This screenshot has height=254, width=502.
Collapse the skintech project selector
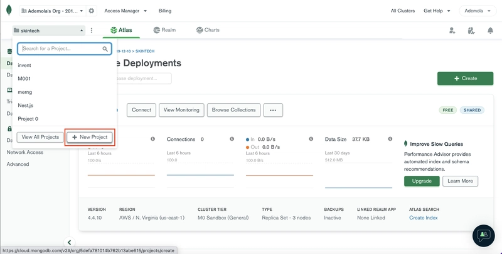tap(49, 31)
